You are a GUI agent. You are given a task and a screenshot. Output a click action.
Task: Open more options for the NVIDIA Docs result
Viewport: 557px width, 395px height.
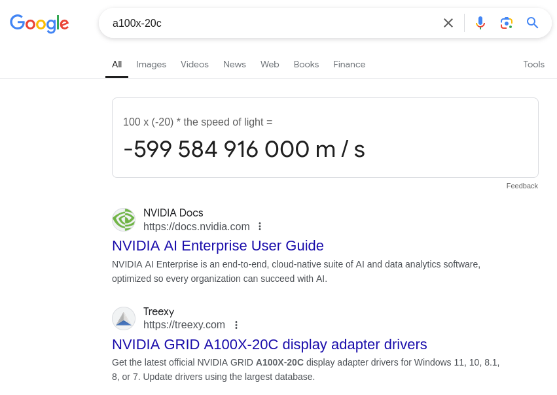tap(260, 226)
